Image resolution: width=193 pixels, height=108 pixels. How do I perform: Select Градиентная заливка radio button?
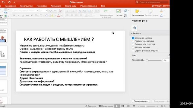point(133,41)
